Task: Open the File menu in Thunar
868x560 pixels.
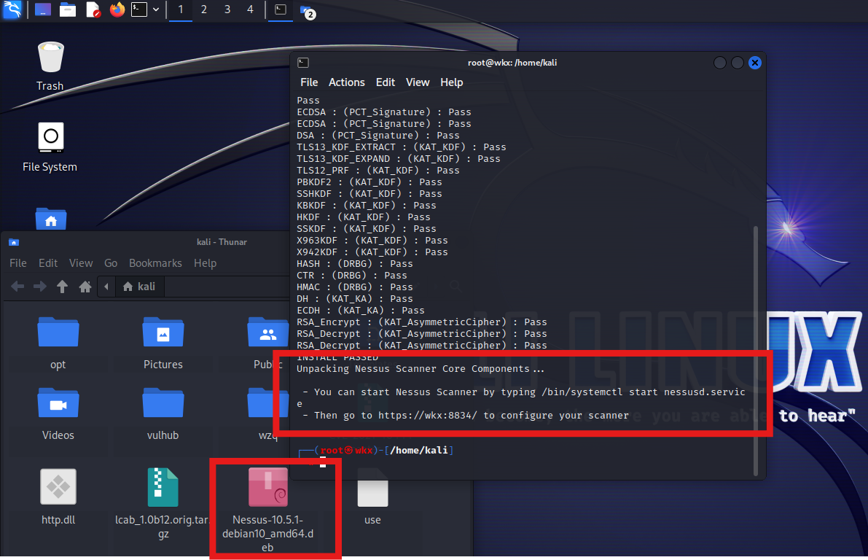Action: tap(17, 263)
